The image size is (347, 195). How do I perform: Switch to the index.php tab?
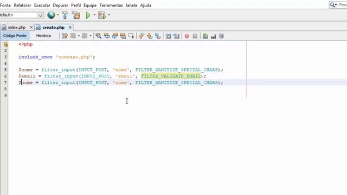pos(17,28)
